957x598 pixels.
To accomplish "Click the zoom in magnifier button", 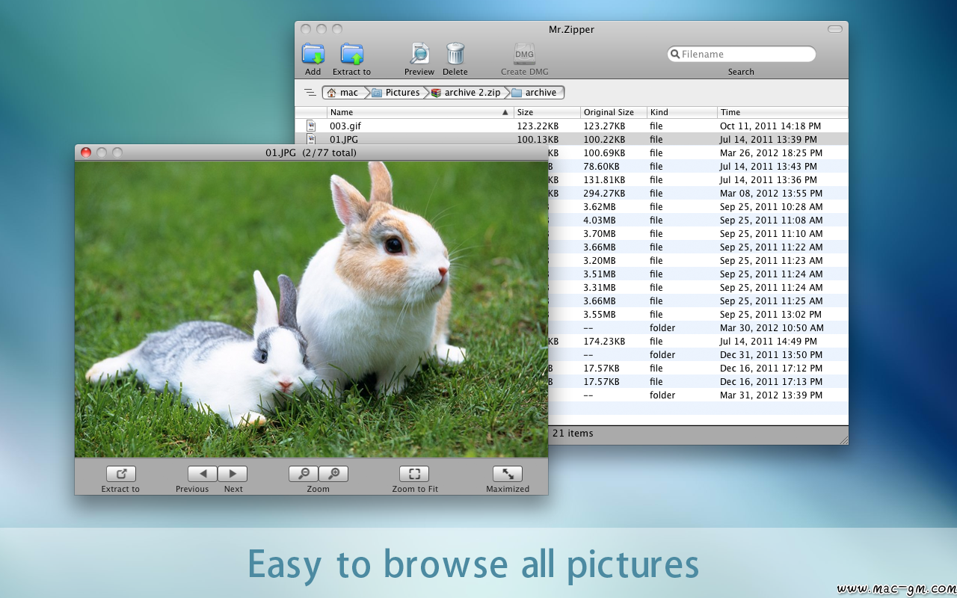I will tap(333, 474).
